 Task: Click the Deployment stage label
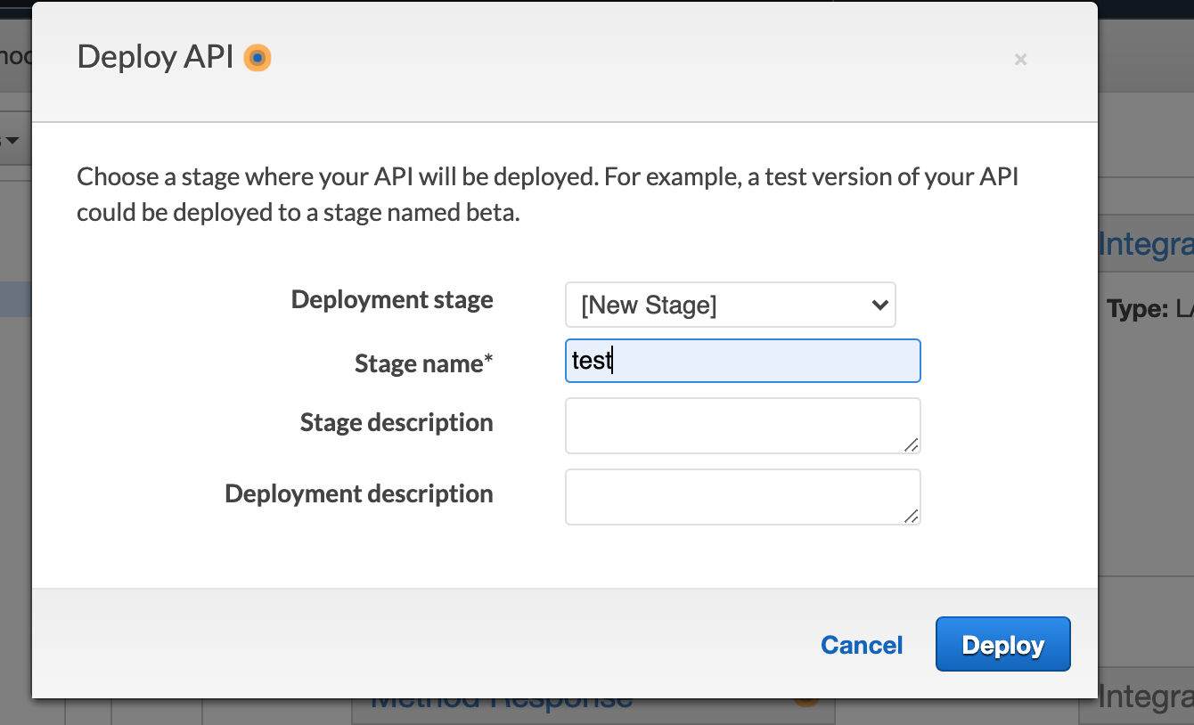click(391, 300)
